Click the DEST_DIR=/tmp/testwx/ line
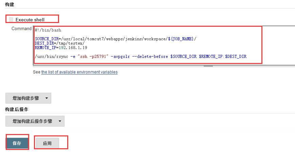Screen dimensions: 295x154 pyautogui.click(x=60, y=43)
